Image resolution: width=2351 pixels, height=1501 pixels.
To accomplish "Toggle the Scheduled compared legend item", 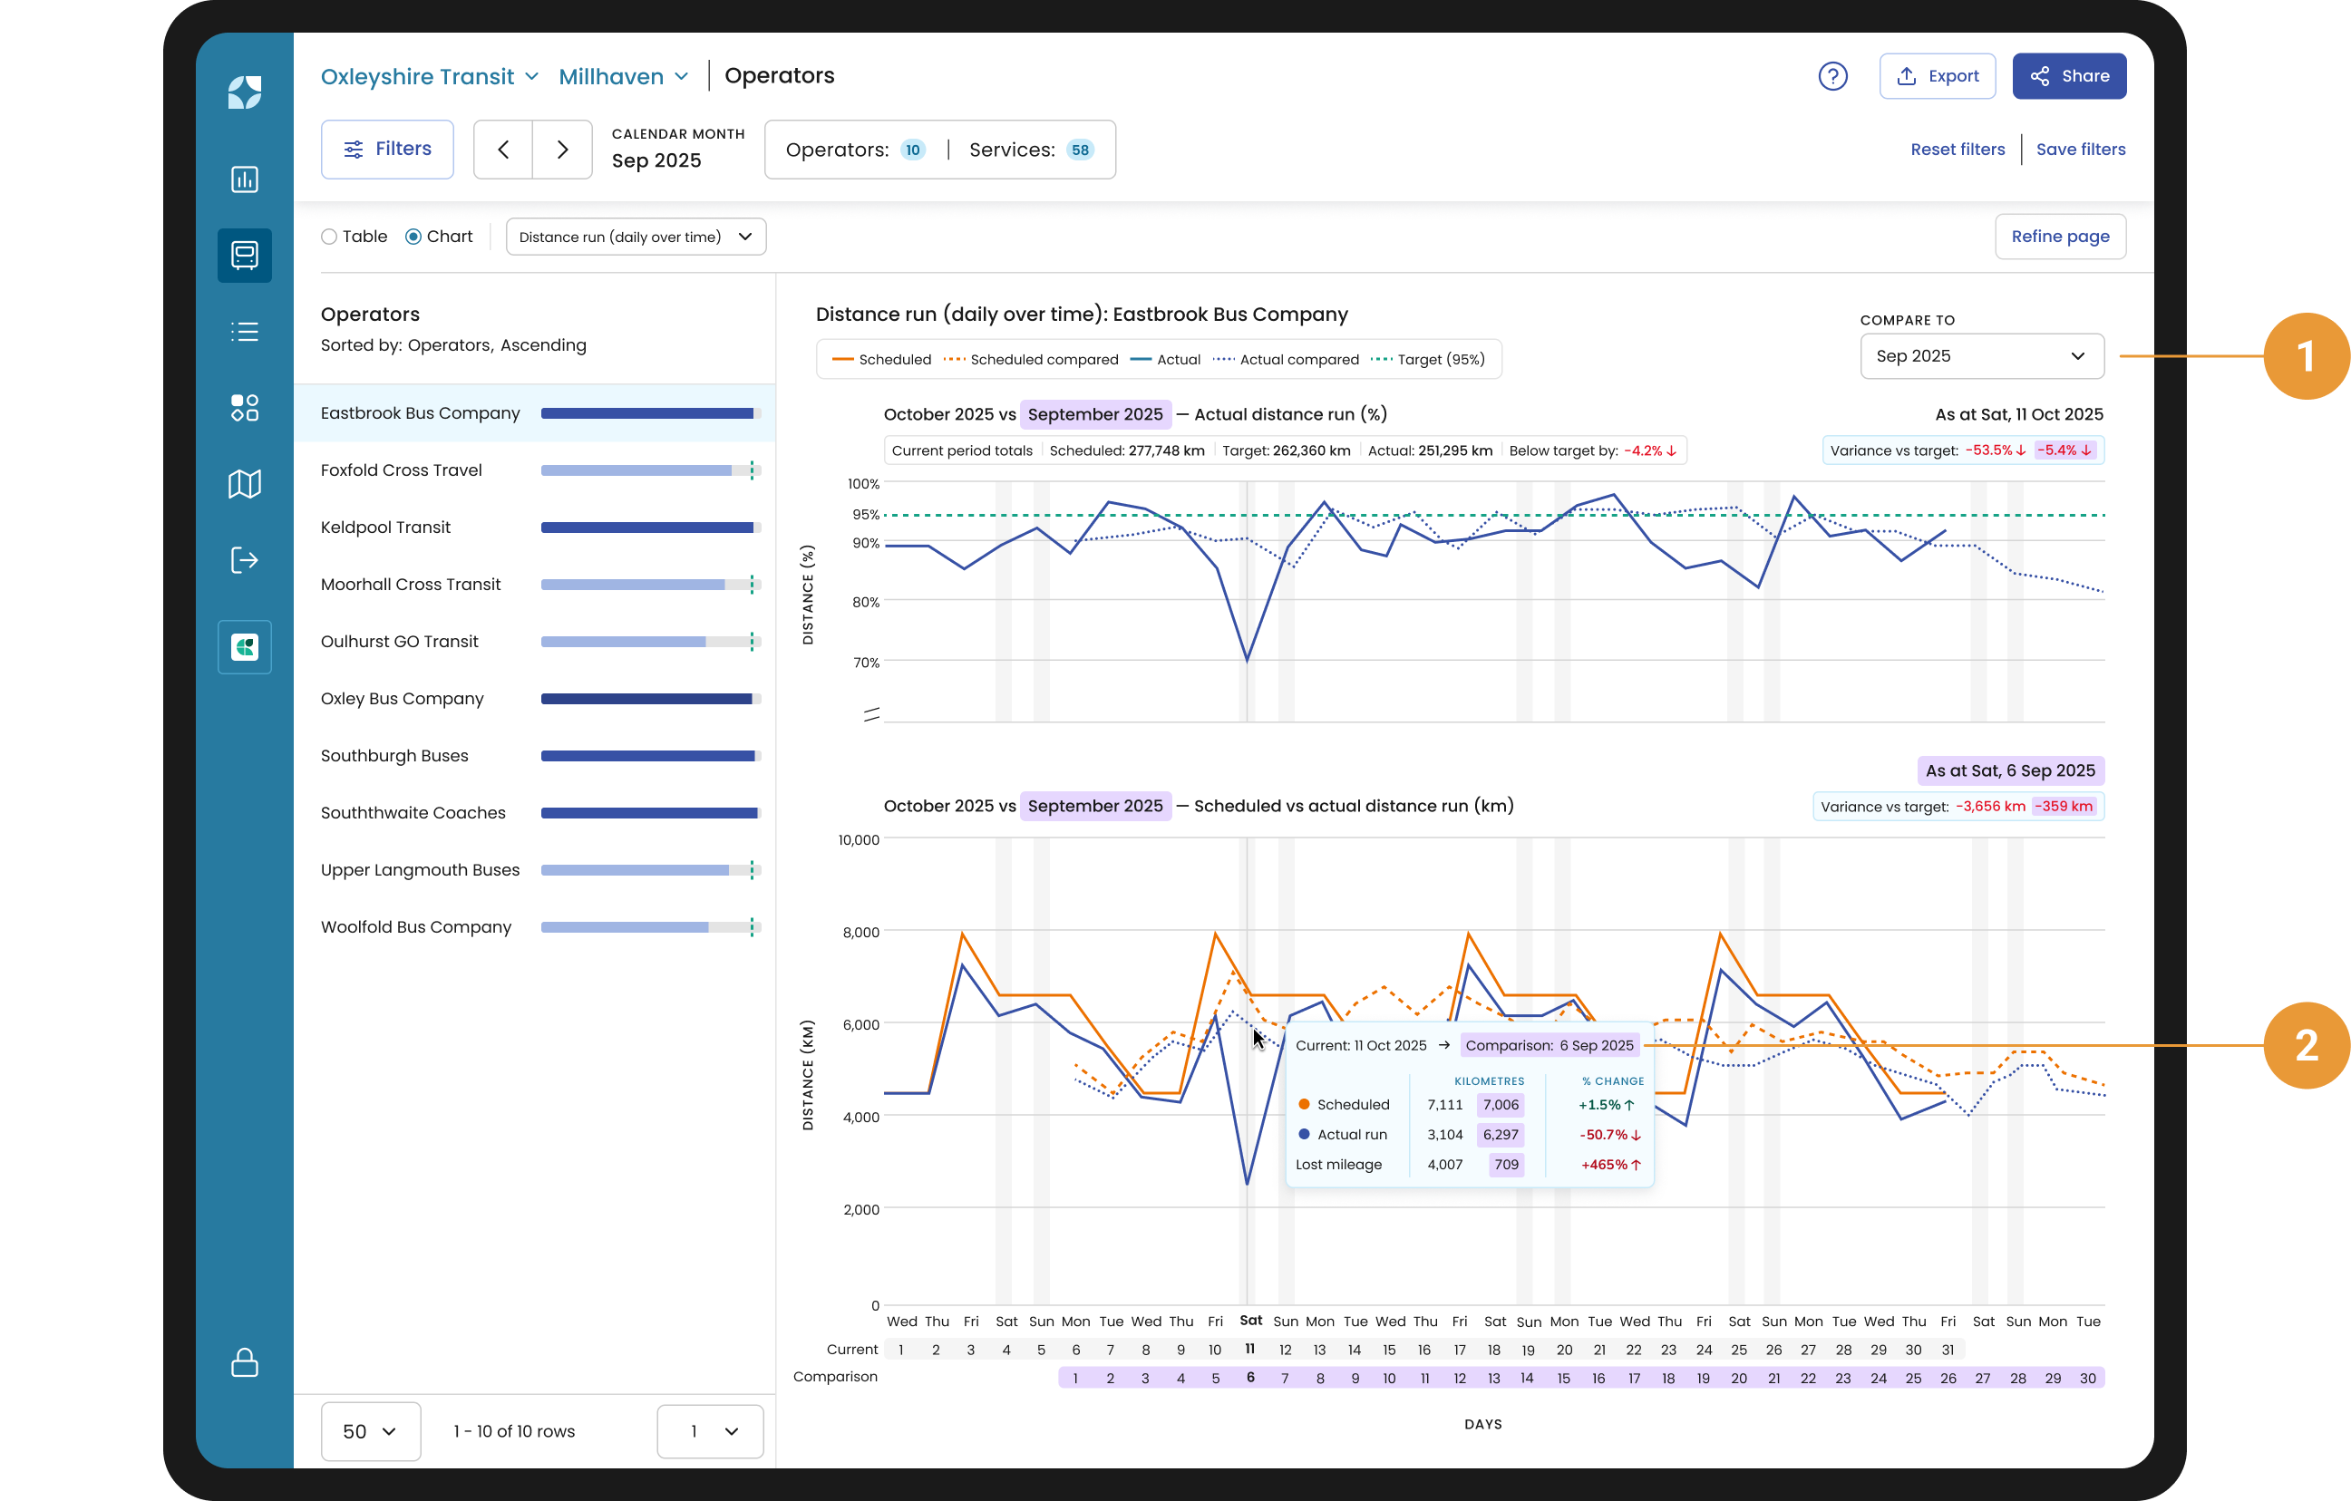I will point(1031,360).
